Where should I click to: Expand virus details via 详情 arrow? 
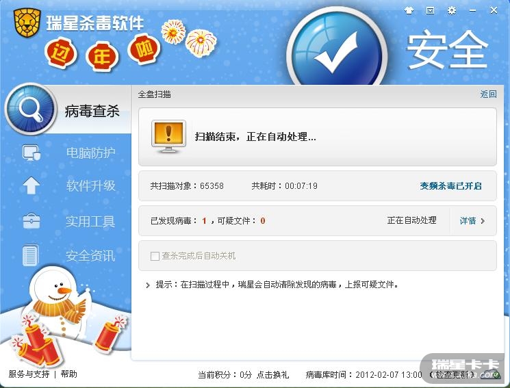(x=473, y=221)
